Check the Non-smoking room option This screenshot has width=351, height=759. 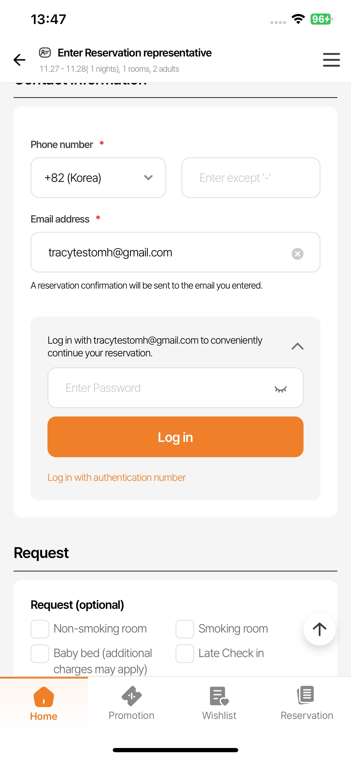[40, 629]
